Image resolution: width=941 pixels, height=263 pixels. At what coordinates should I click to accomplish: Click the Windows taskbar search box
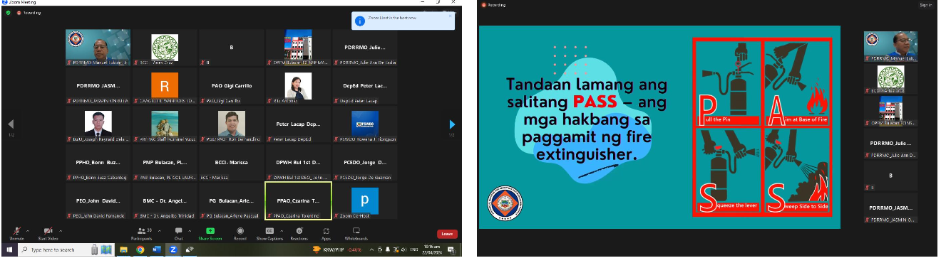pyautogui.click(x=53, y=250)
